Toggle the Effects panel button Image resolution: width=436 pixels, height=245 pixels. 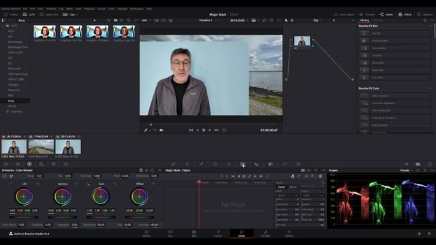405,14
